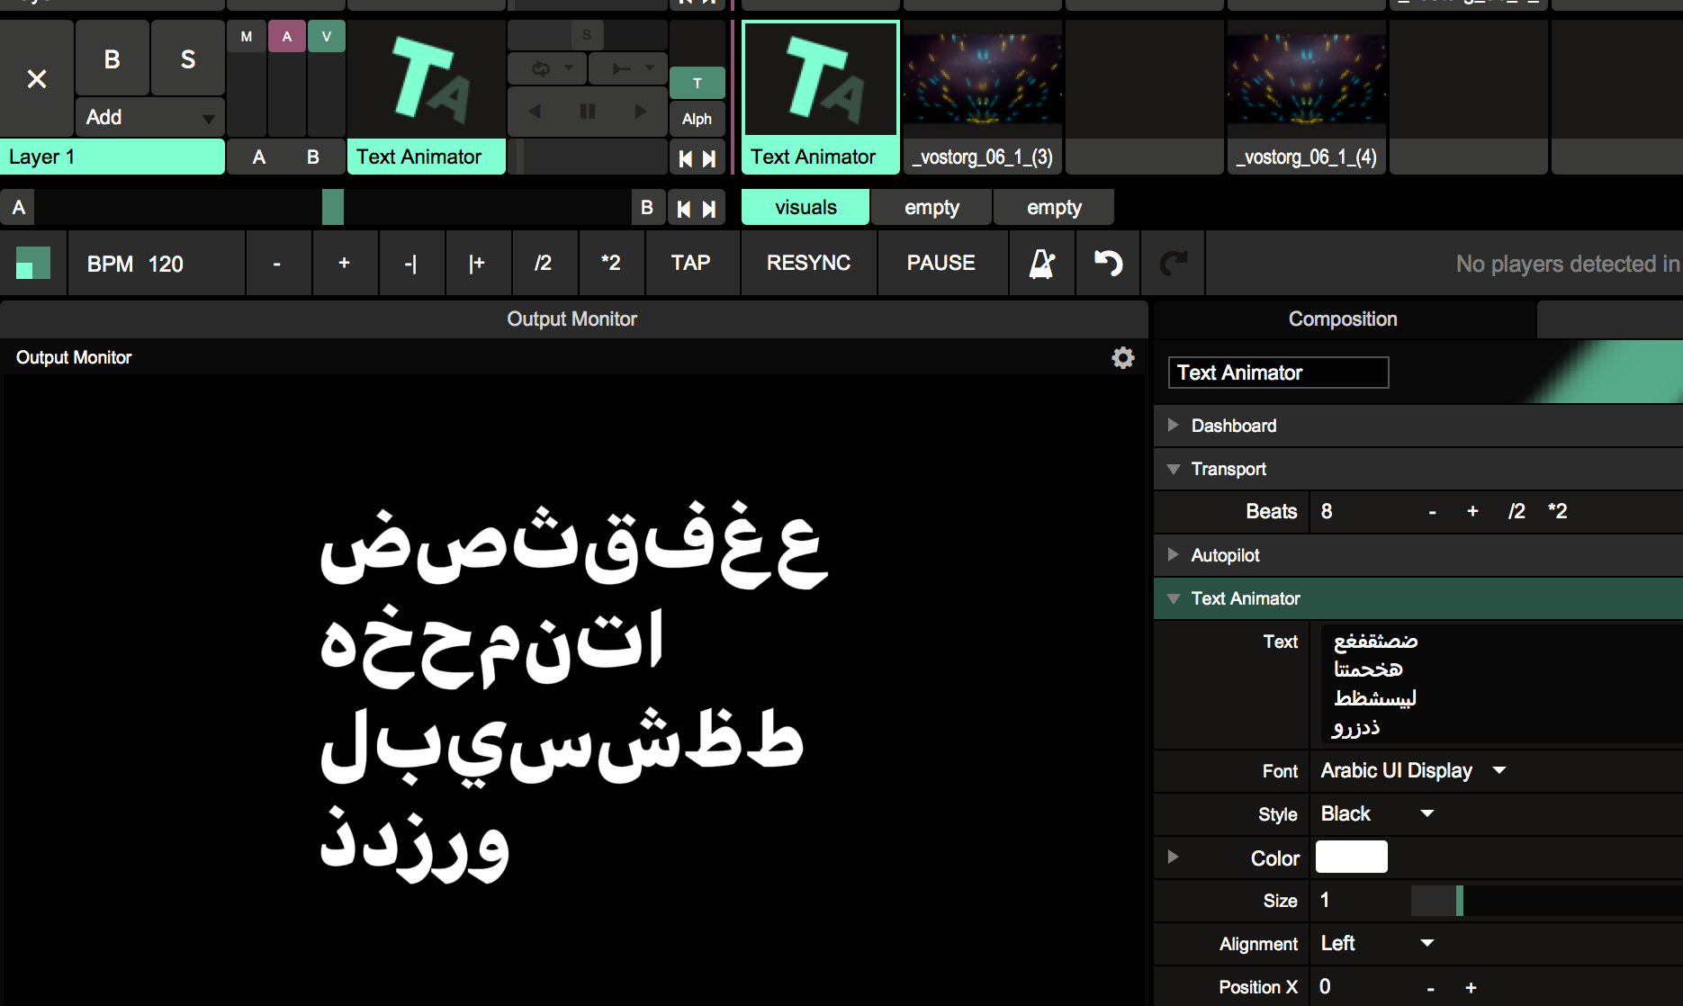The width and height of the screenshot is (1683, 1006).
Task: Open Output Monitor settings gear
Action: (1122, 358)
